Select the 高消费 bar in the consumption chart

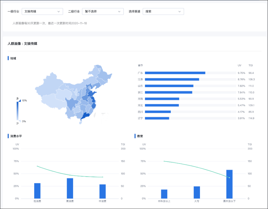tap(70, 188)
